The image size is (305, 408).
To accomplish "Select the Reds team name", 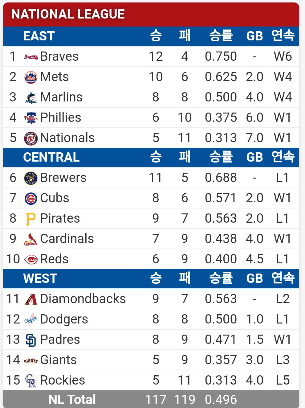I will tap(54, 259).
